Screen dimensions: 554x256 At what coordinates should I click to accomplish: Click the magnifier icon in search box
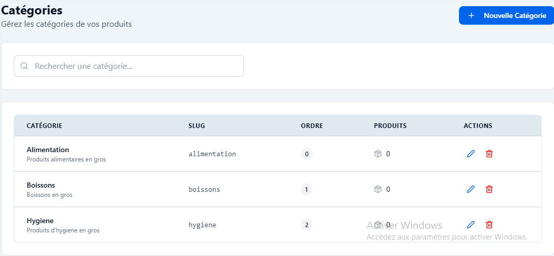pos(24,66)
